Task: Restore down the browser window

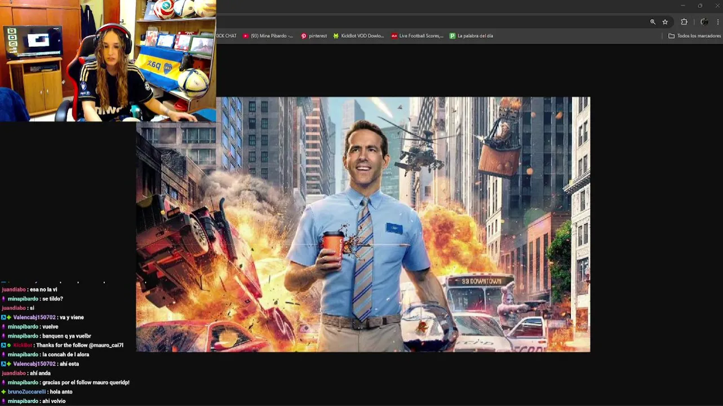Action: pos(700,6)
